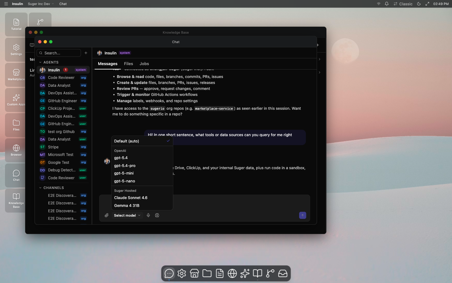Click the branch desktop icon beside Tutorial
Screen dimensions: 452x283
tap(40, 20)
